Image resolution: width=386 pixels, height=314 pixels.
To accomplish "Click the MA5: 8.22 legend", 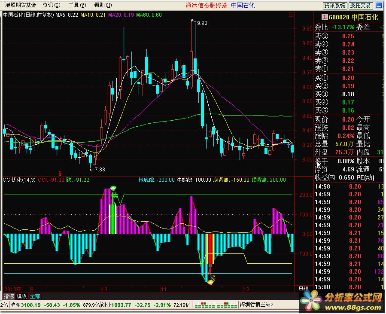I will point(67,15).
